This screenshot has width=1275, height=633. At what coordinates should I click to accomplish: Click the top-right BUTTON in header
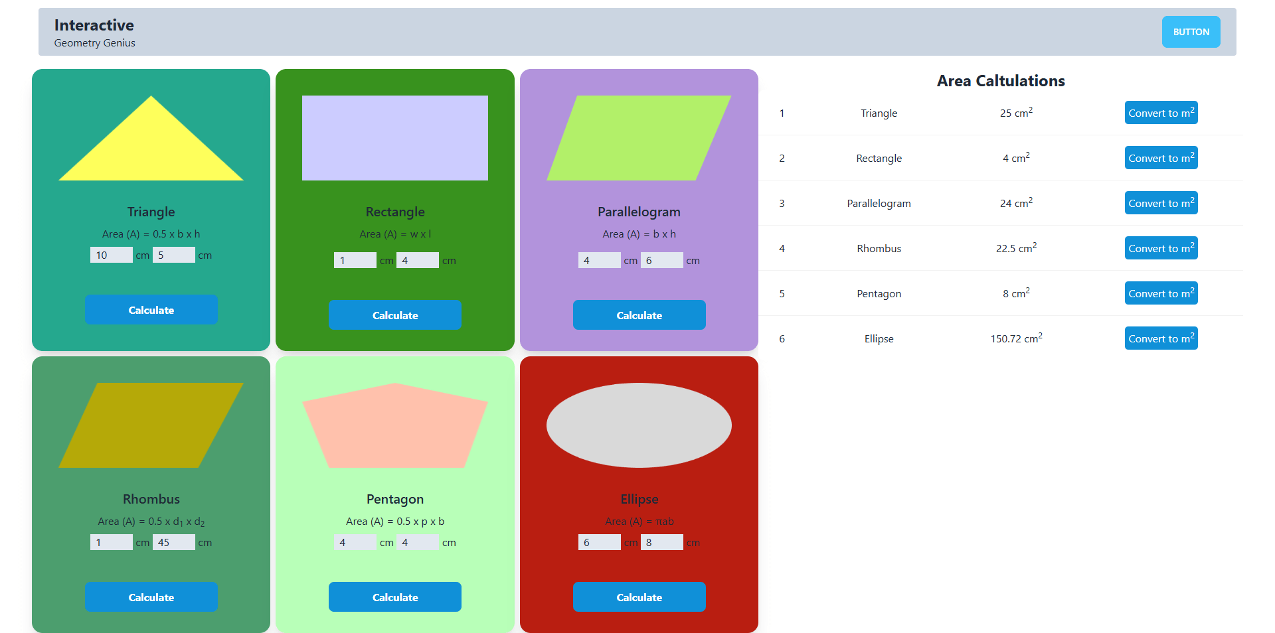click(x=1191, y=32)
